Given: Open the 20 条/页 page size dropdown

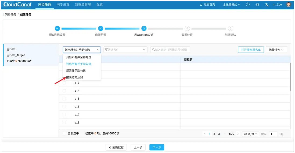Looking at the screenshot, I should click(x=250, y=134).
